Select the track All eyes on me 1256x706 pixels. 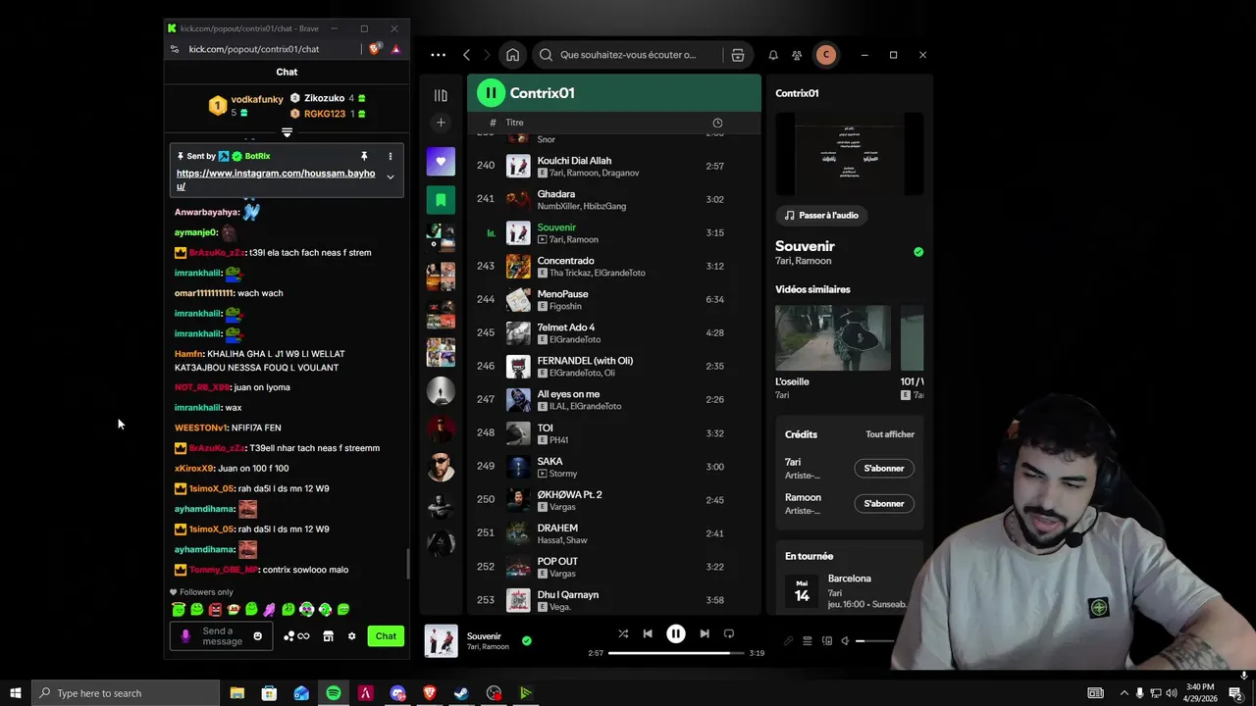[613, 399]
